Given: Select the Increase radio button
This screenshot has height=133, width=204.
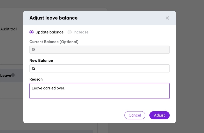Looking at the screenshot, I should tap(70, 32).
